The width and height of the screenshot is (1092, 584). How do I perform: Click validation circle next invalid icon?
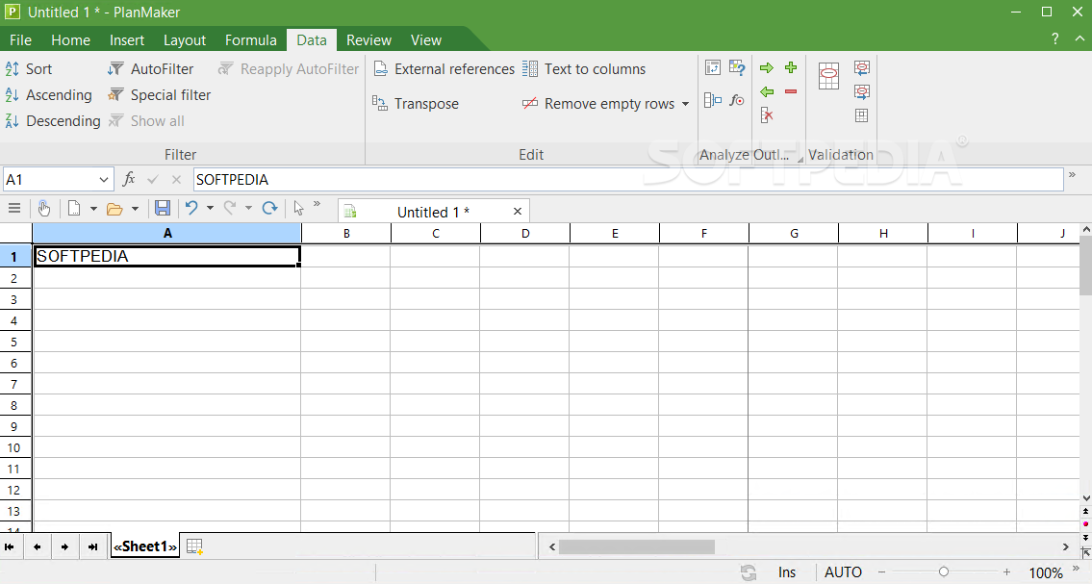[861, 91]
